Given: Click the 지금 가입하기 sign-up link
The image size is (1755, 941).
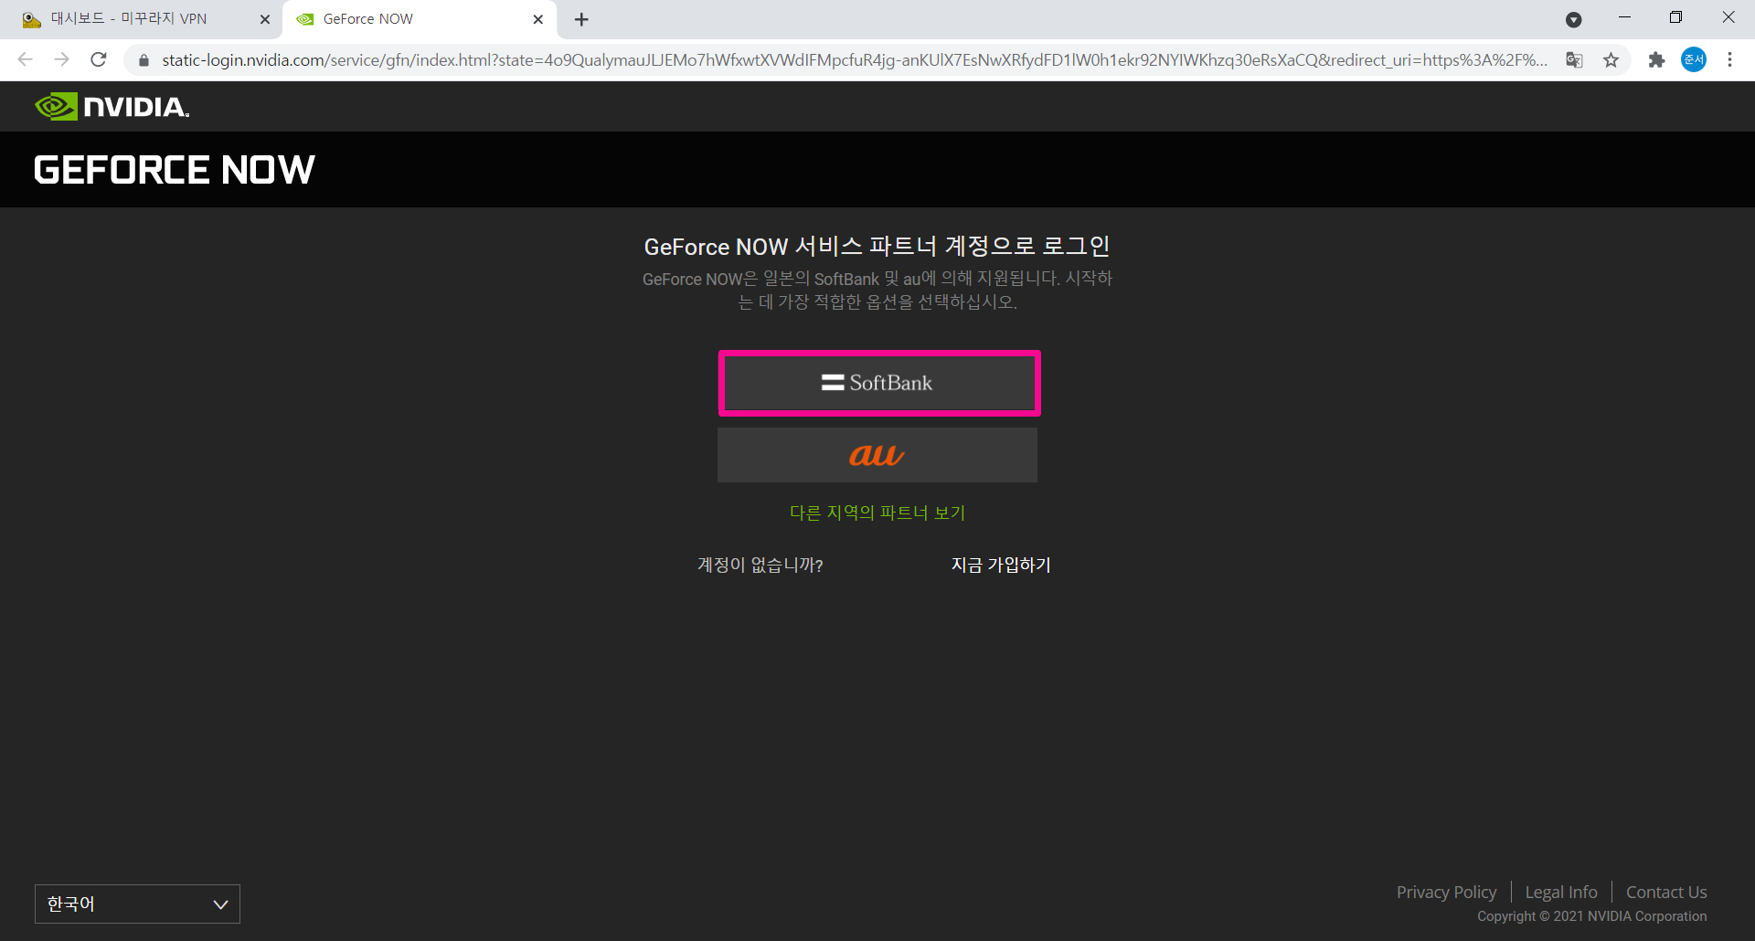Looking at the screenshot, I should [1001, 565].
